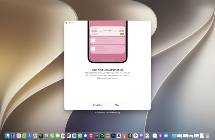Screen dimensions: 215x140
Task: Launch Photoshop from the dock
Action: coord(113,136)
